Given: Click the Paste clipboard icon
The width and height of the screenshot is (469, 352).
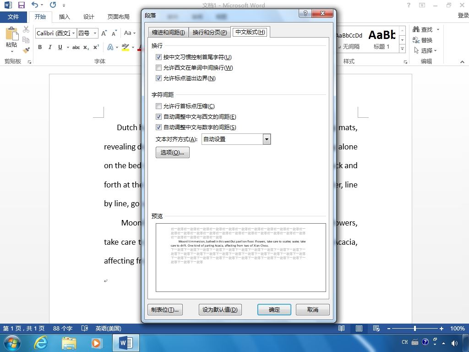Looking at the screenshot, I should pyautogui.click(x=11, y=33).
